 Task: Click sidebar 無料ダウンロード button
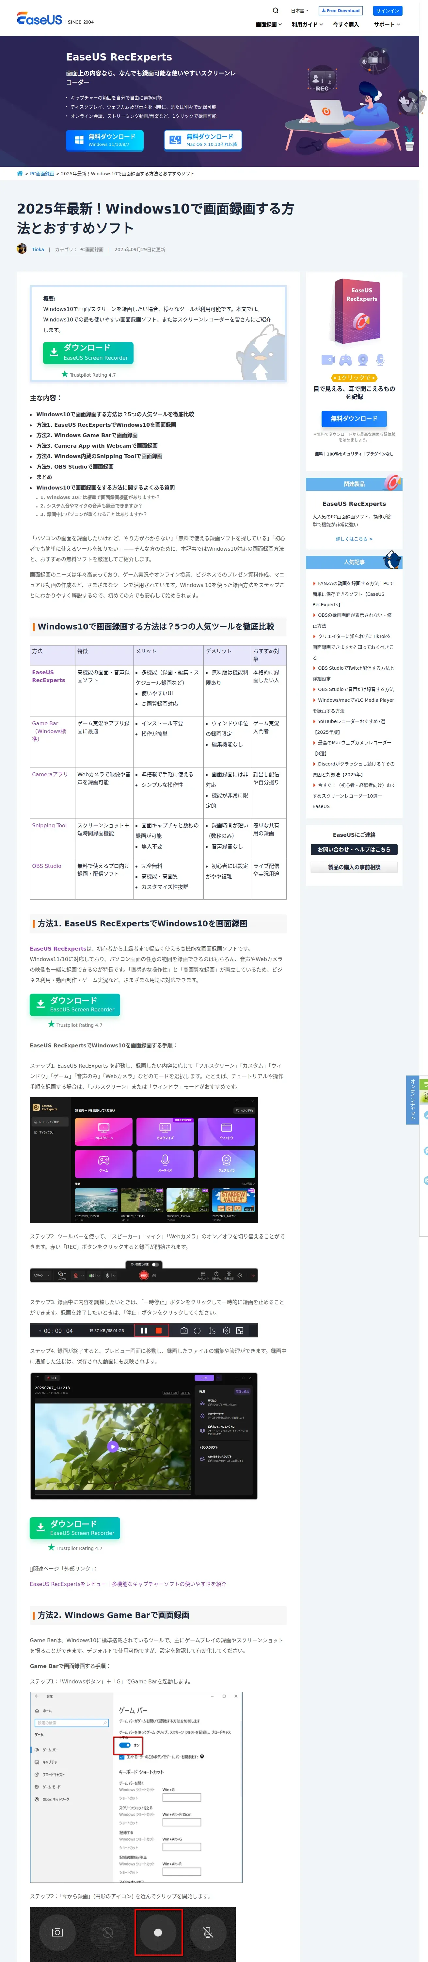click(354, 418)
